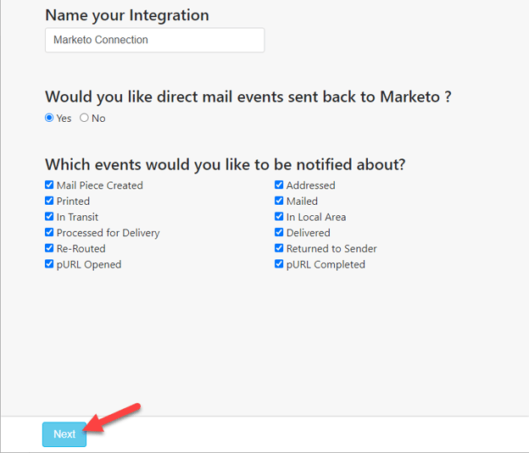Image resolution: width=529 pixels, height=453 pixels.
Task: Click the Name your Integration input field
Action: pos(155,40)
